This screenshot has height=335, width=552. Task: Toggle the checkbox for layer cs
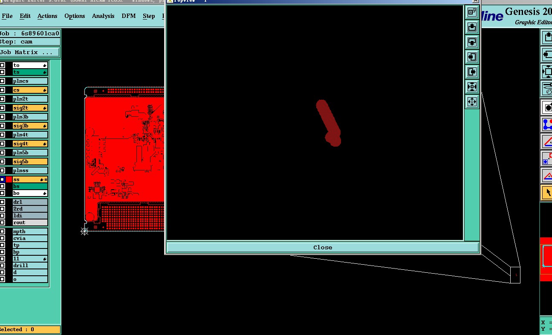click(x=2, y=90)
